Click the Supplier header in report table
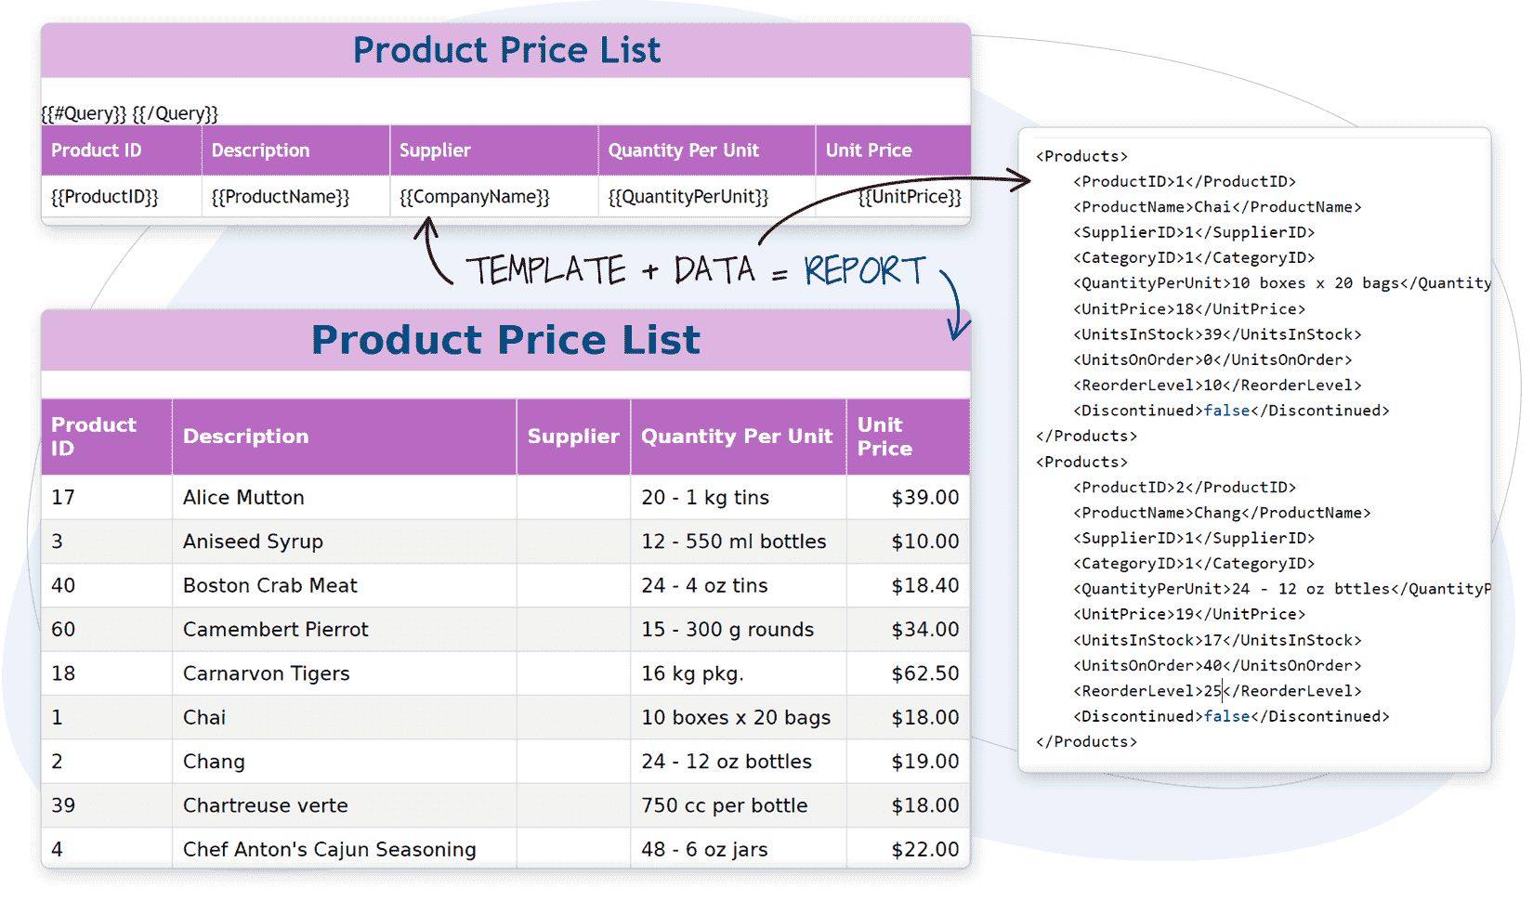 pos(572,437)
